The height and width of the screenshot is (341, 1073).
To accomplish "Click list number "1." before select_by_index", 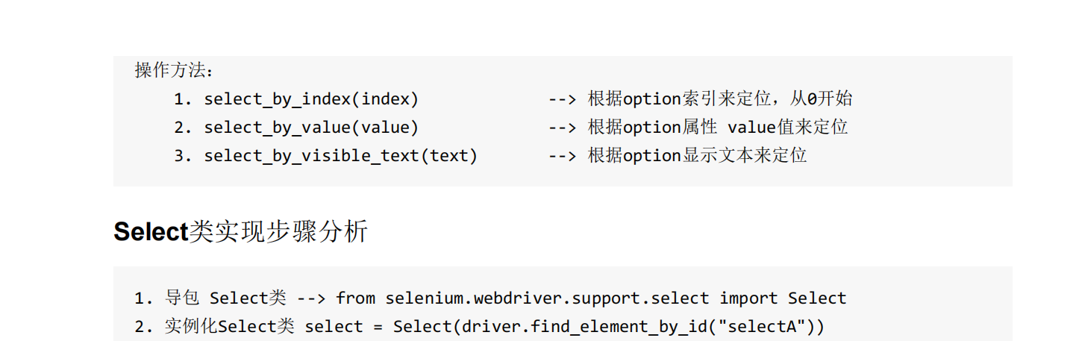I will pos(184,98).
